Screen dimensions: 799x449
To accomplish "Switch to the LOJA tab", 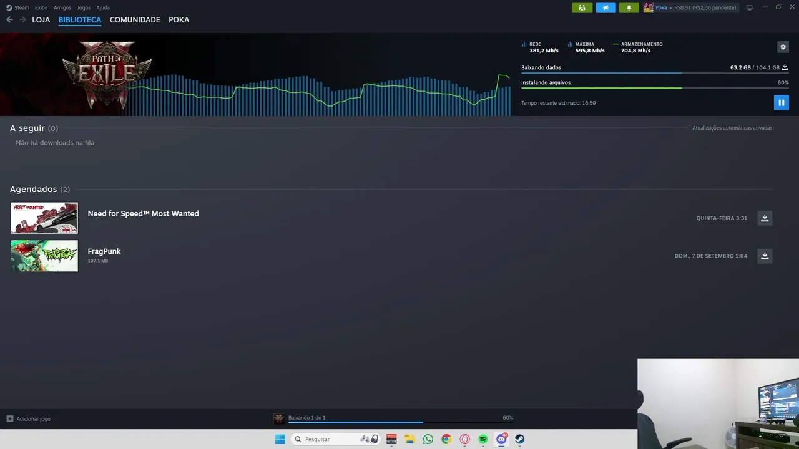I will pos(41,20).
